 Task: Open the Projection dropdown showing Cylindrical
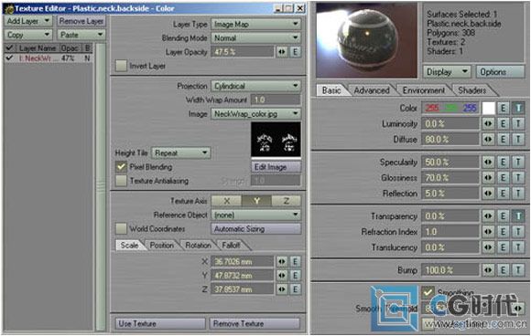[x=255, y=86]
